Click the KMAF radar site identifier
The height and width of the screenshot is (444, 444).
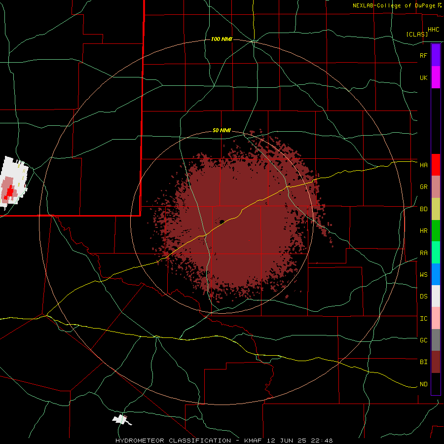pyautogui.click(x=254, y=441)
